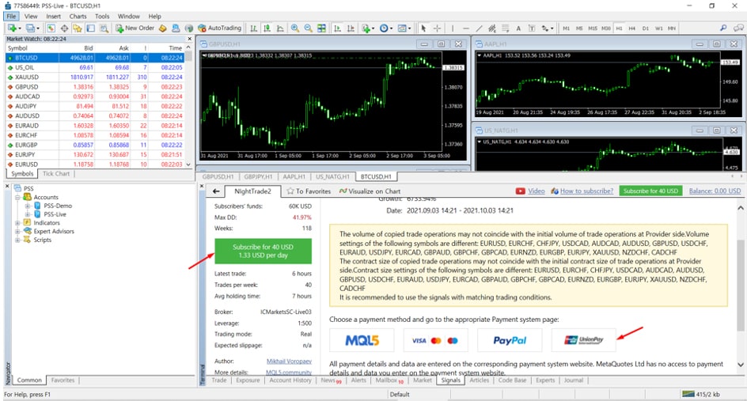Open the Indicators list dropdown in the toolbar
The image size is (747, 401).
point(368,28)
